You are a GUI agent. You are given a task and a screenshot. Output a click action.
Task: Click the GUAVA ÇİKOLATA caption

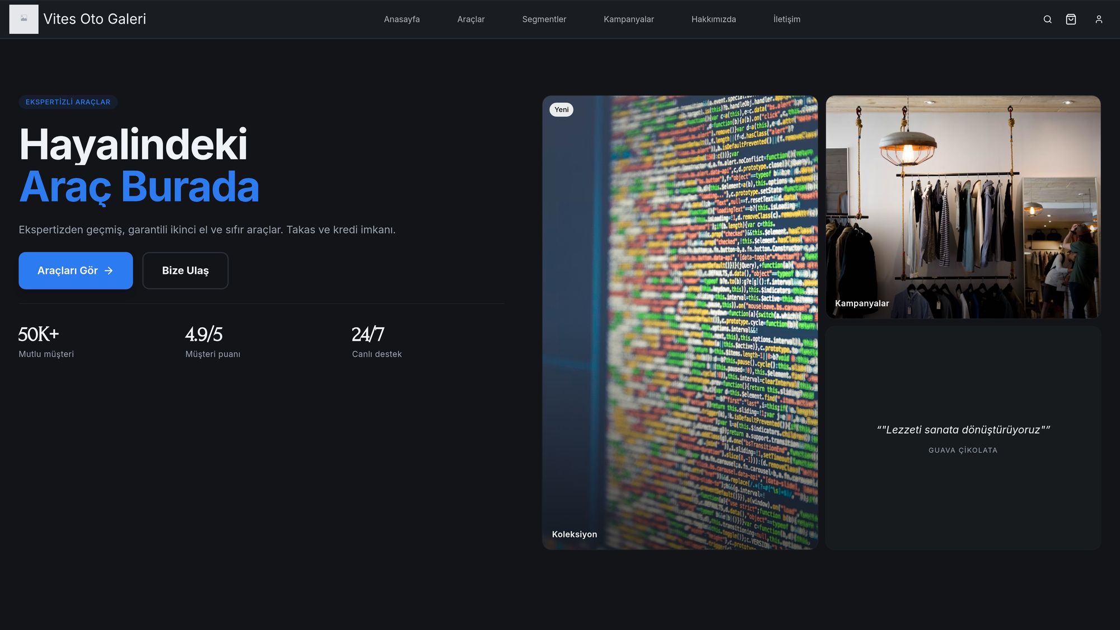[963, 450]
